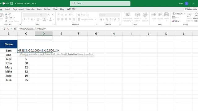
Task: Open the Cell Styles gallery
Action: coord(145,17)
